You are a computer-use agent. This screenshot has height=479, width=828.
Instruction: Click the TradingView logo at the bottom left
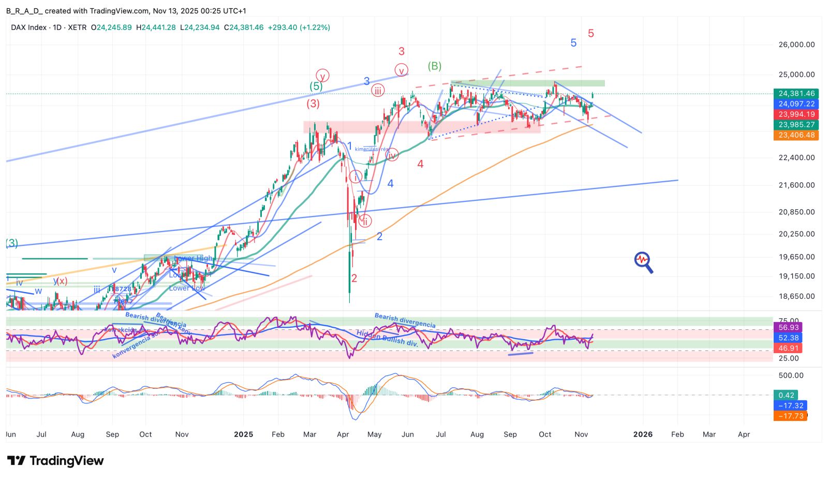click(x=55, y=460)
